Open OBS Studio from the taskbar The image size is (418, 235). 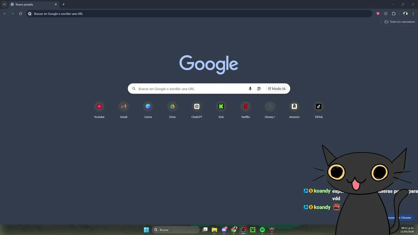[x=243, y=230]
